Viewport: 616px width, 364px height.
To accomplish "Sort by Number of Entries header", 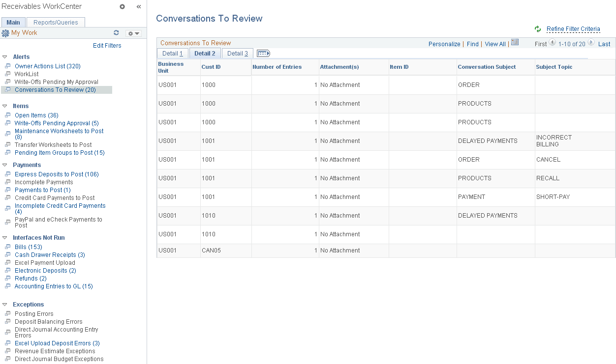I will pyautogui.click(x=277, y=67).
